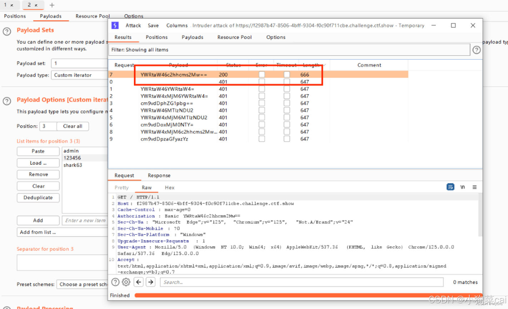Open the Add from list dropdown
Viewport: 508px width, 309px height.
62,232
